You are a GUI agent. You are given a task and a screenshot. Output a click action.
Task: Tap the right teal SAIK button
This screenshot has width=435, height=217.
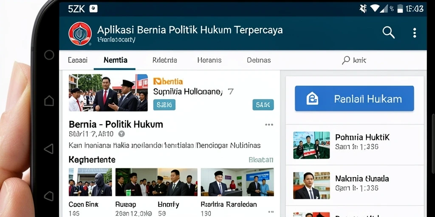pos(263,105)
